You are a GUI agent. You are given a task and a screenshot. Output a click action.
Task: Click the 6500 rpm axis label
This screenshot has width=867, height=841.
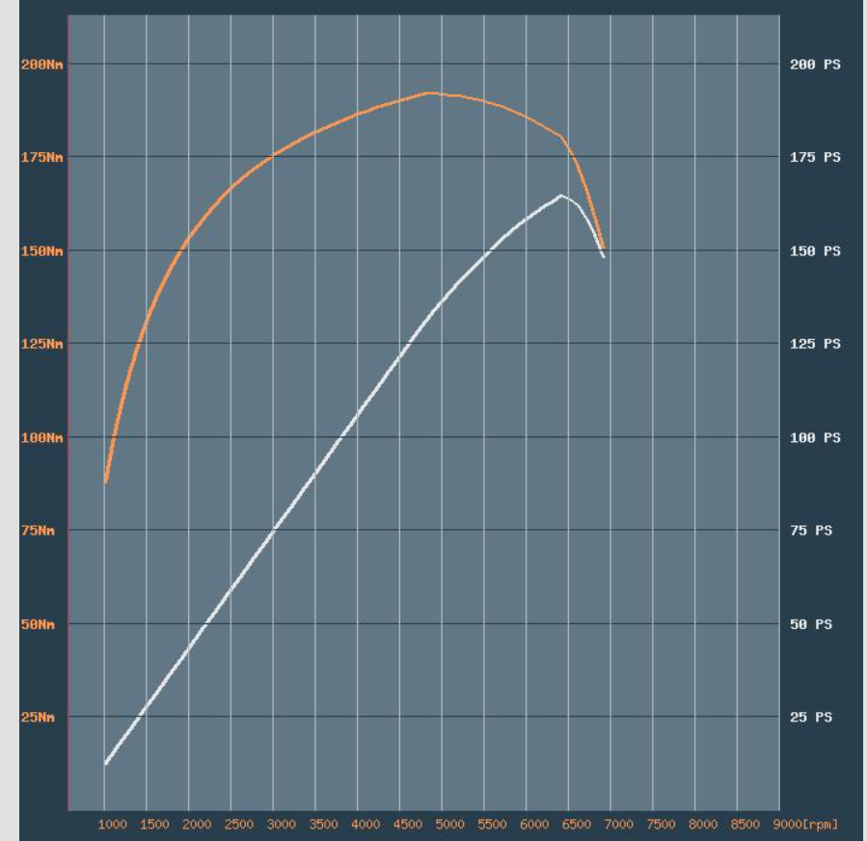[x=576, y=825]
